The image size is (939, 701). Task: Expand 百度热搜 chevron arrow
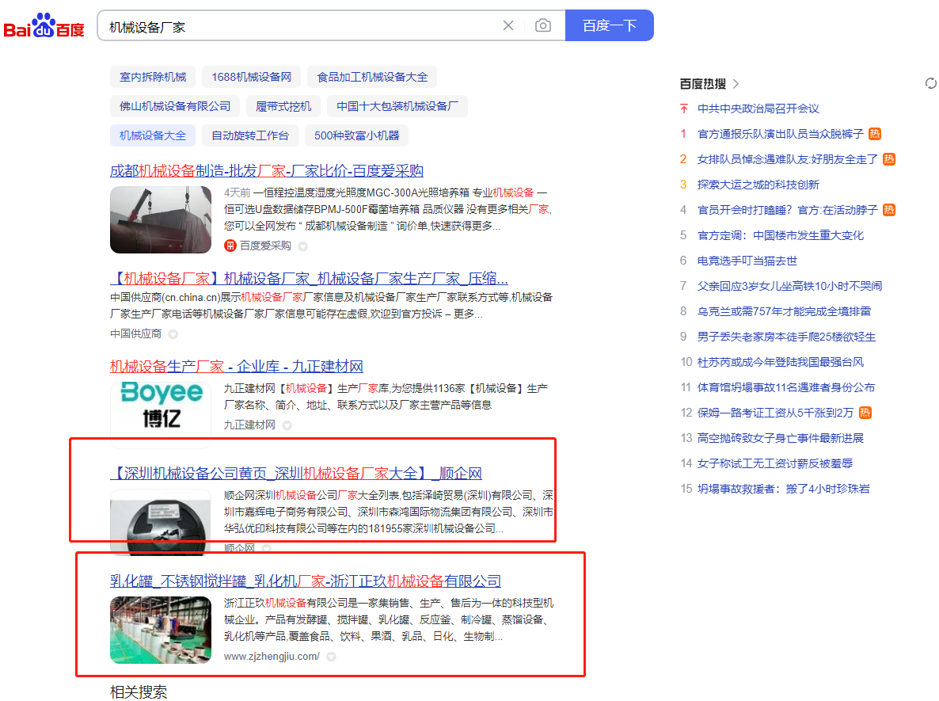coord(736,84)
